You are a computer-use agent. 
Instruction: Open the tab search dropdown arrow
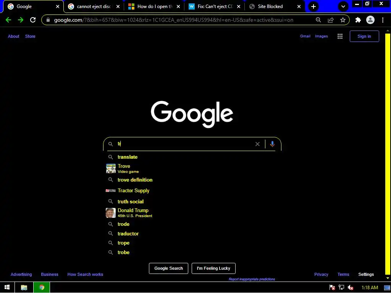tap(343, 7)
